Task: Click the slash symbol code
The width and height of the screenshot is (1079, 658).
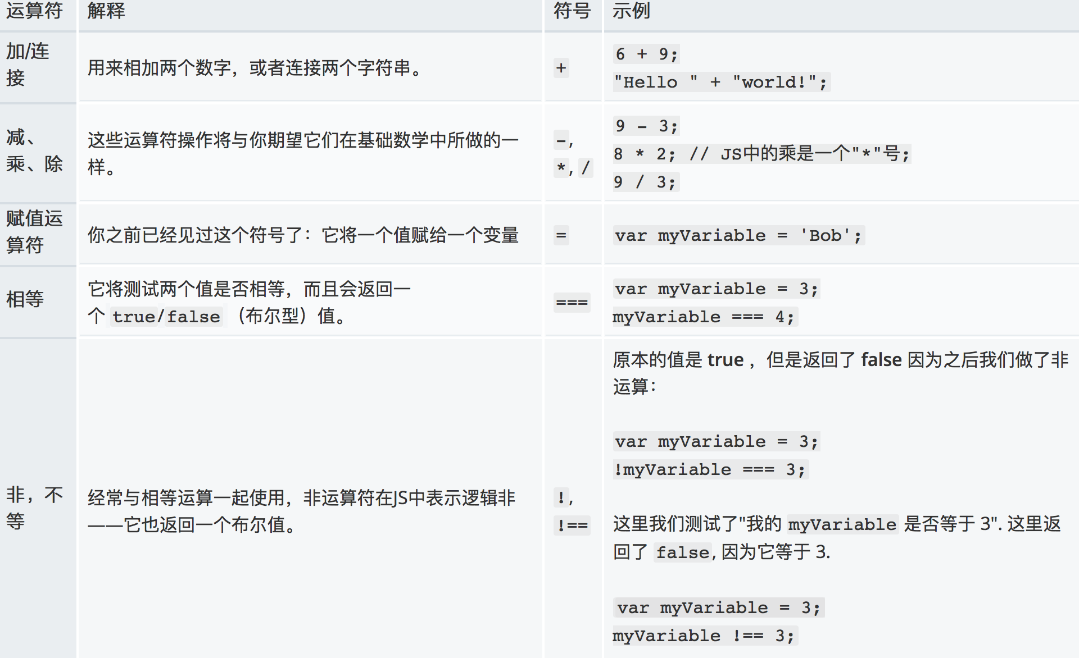Action: point(586,167)
